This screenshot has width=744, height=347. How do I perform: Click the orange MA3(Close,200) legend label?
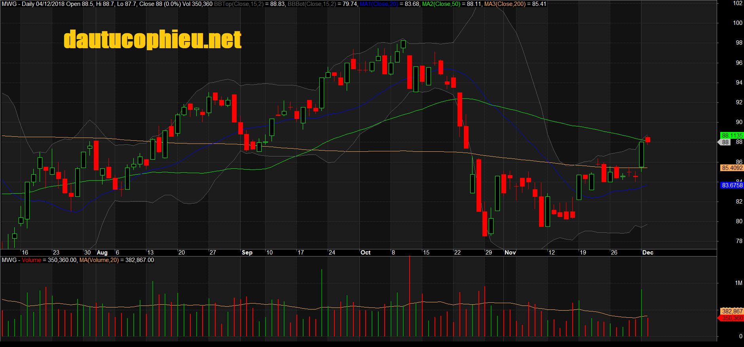coord(505,4)
